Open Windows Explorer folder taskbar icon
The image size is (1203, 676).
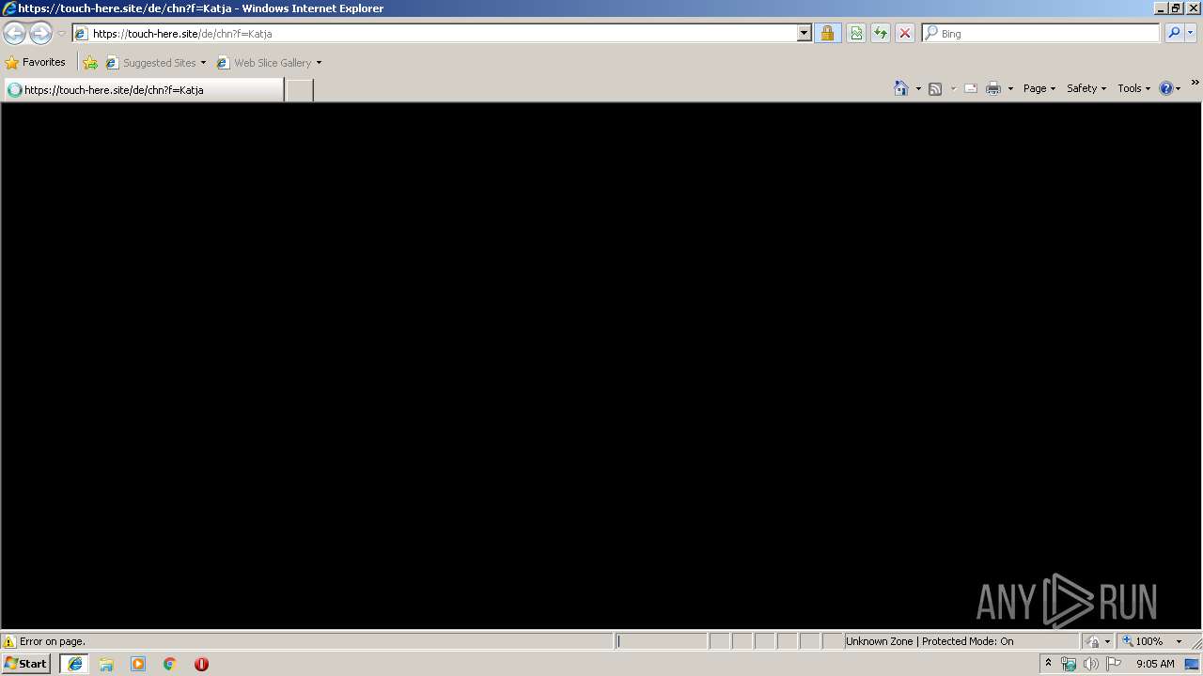click(106, 664)
